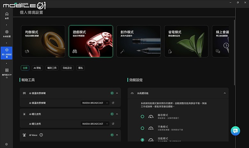Toggle AI Voice green status icon
The width and height of the screenshot is (249, 148).
click(x=112, y=135)
